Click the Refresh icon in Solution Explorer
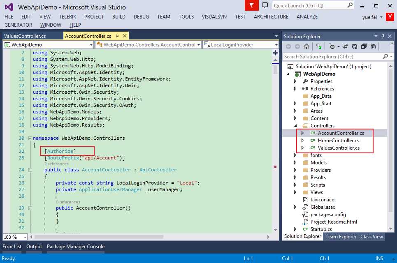The image size is (397, 263). 355,46
